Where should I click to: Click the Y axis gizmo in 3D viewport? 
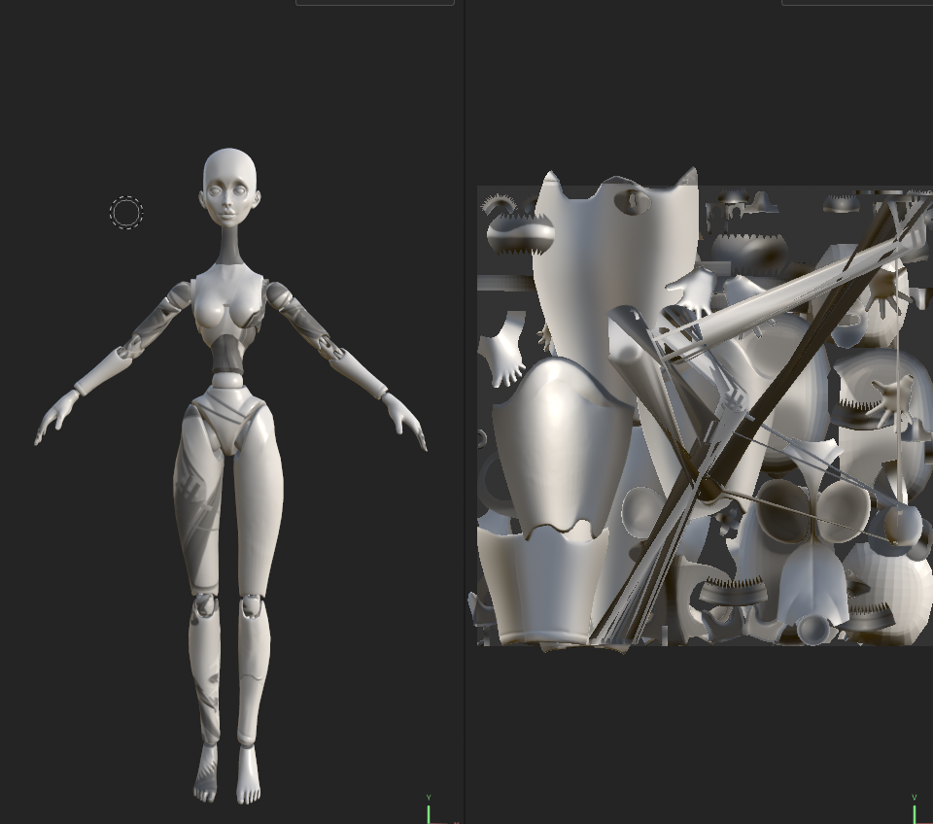(x=429, y=808)
